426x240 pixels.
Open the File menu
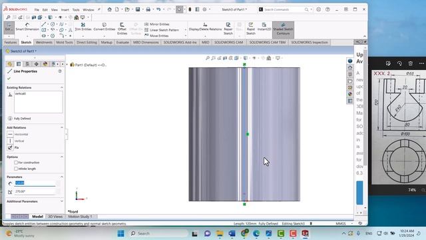pos(37,10)
